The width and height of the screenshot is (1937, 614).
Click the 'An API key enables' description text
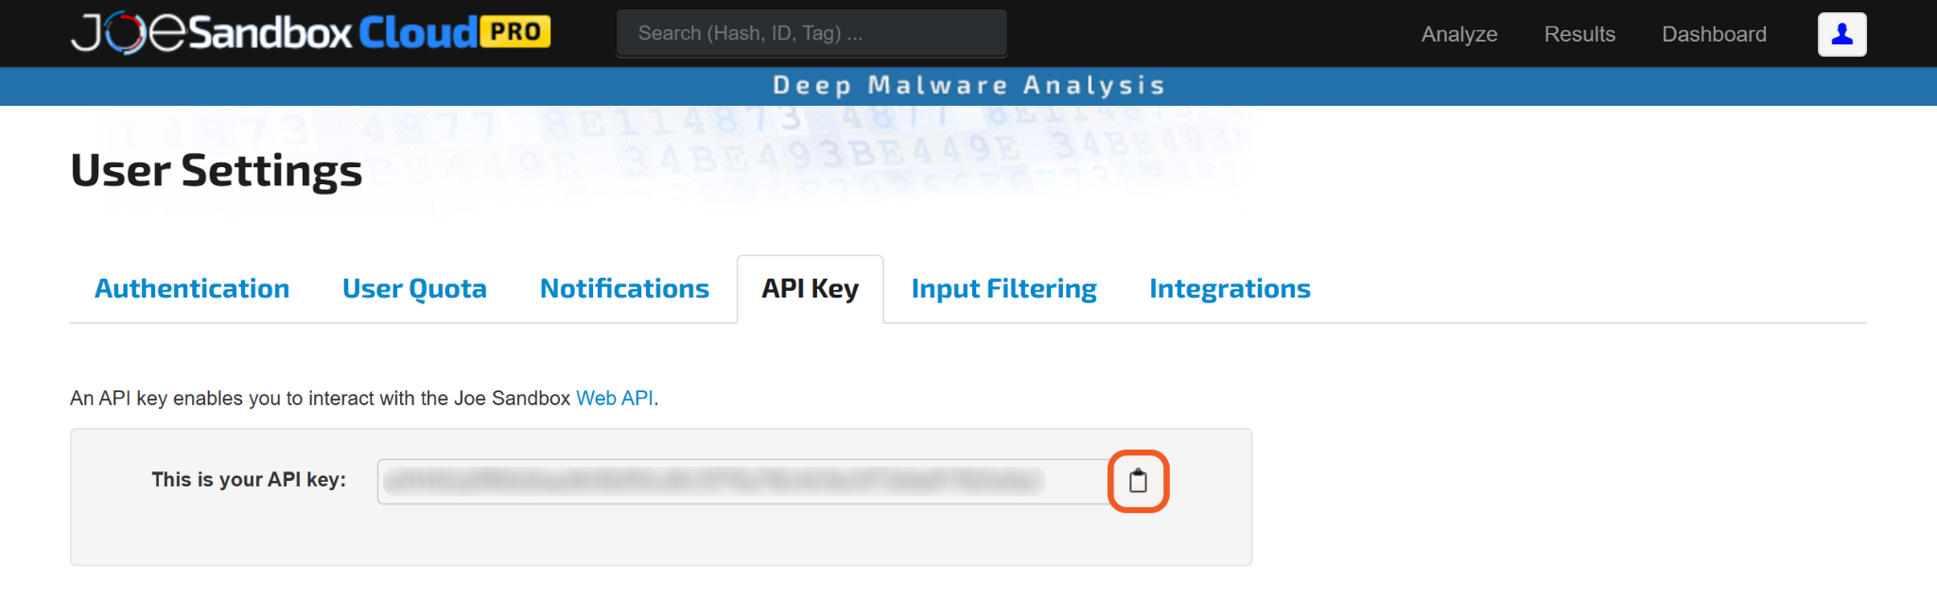[x=322, y=399]
